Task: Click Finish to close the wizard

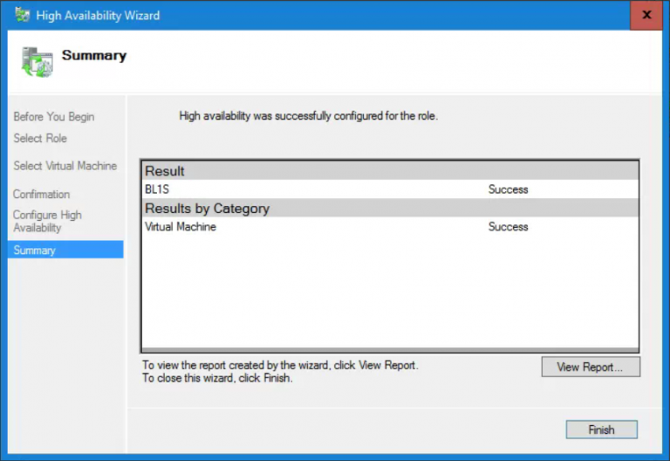Action: 601,430
